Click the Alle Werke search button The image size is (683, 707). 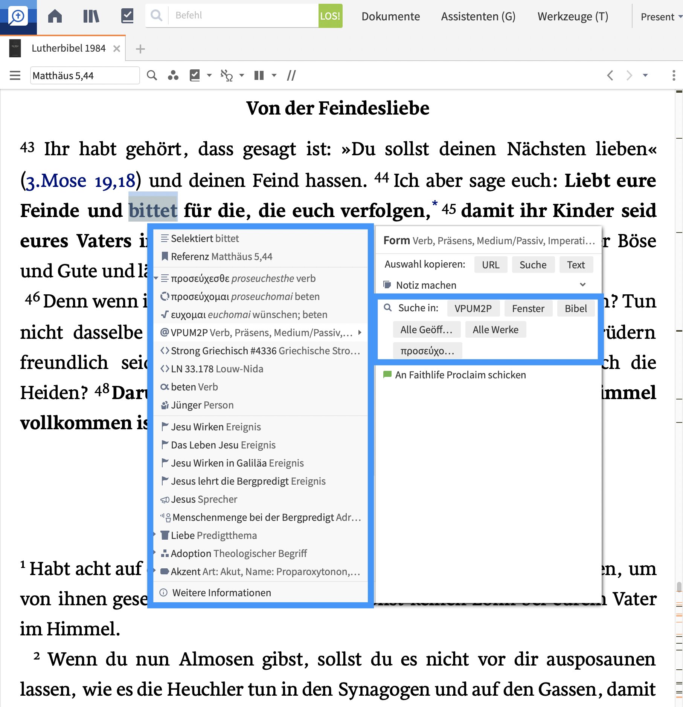click(495, 329)
